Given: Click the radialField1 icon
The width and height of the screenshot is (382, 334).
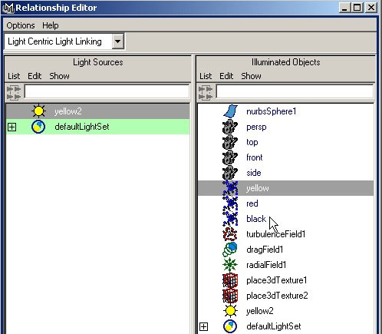Looking at the screenshot, I should coord(230,265).
